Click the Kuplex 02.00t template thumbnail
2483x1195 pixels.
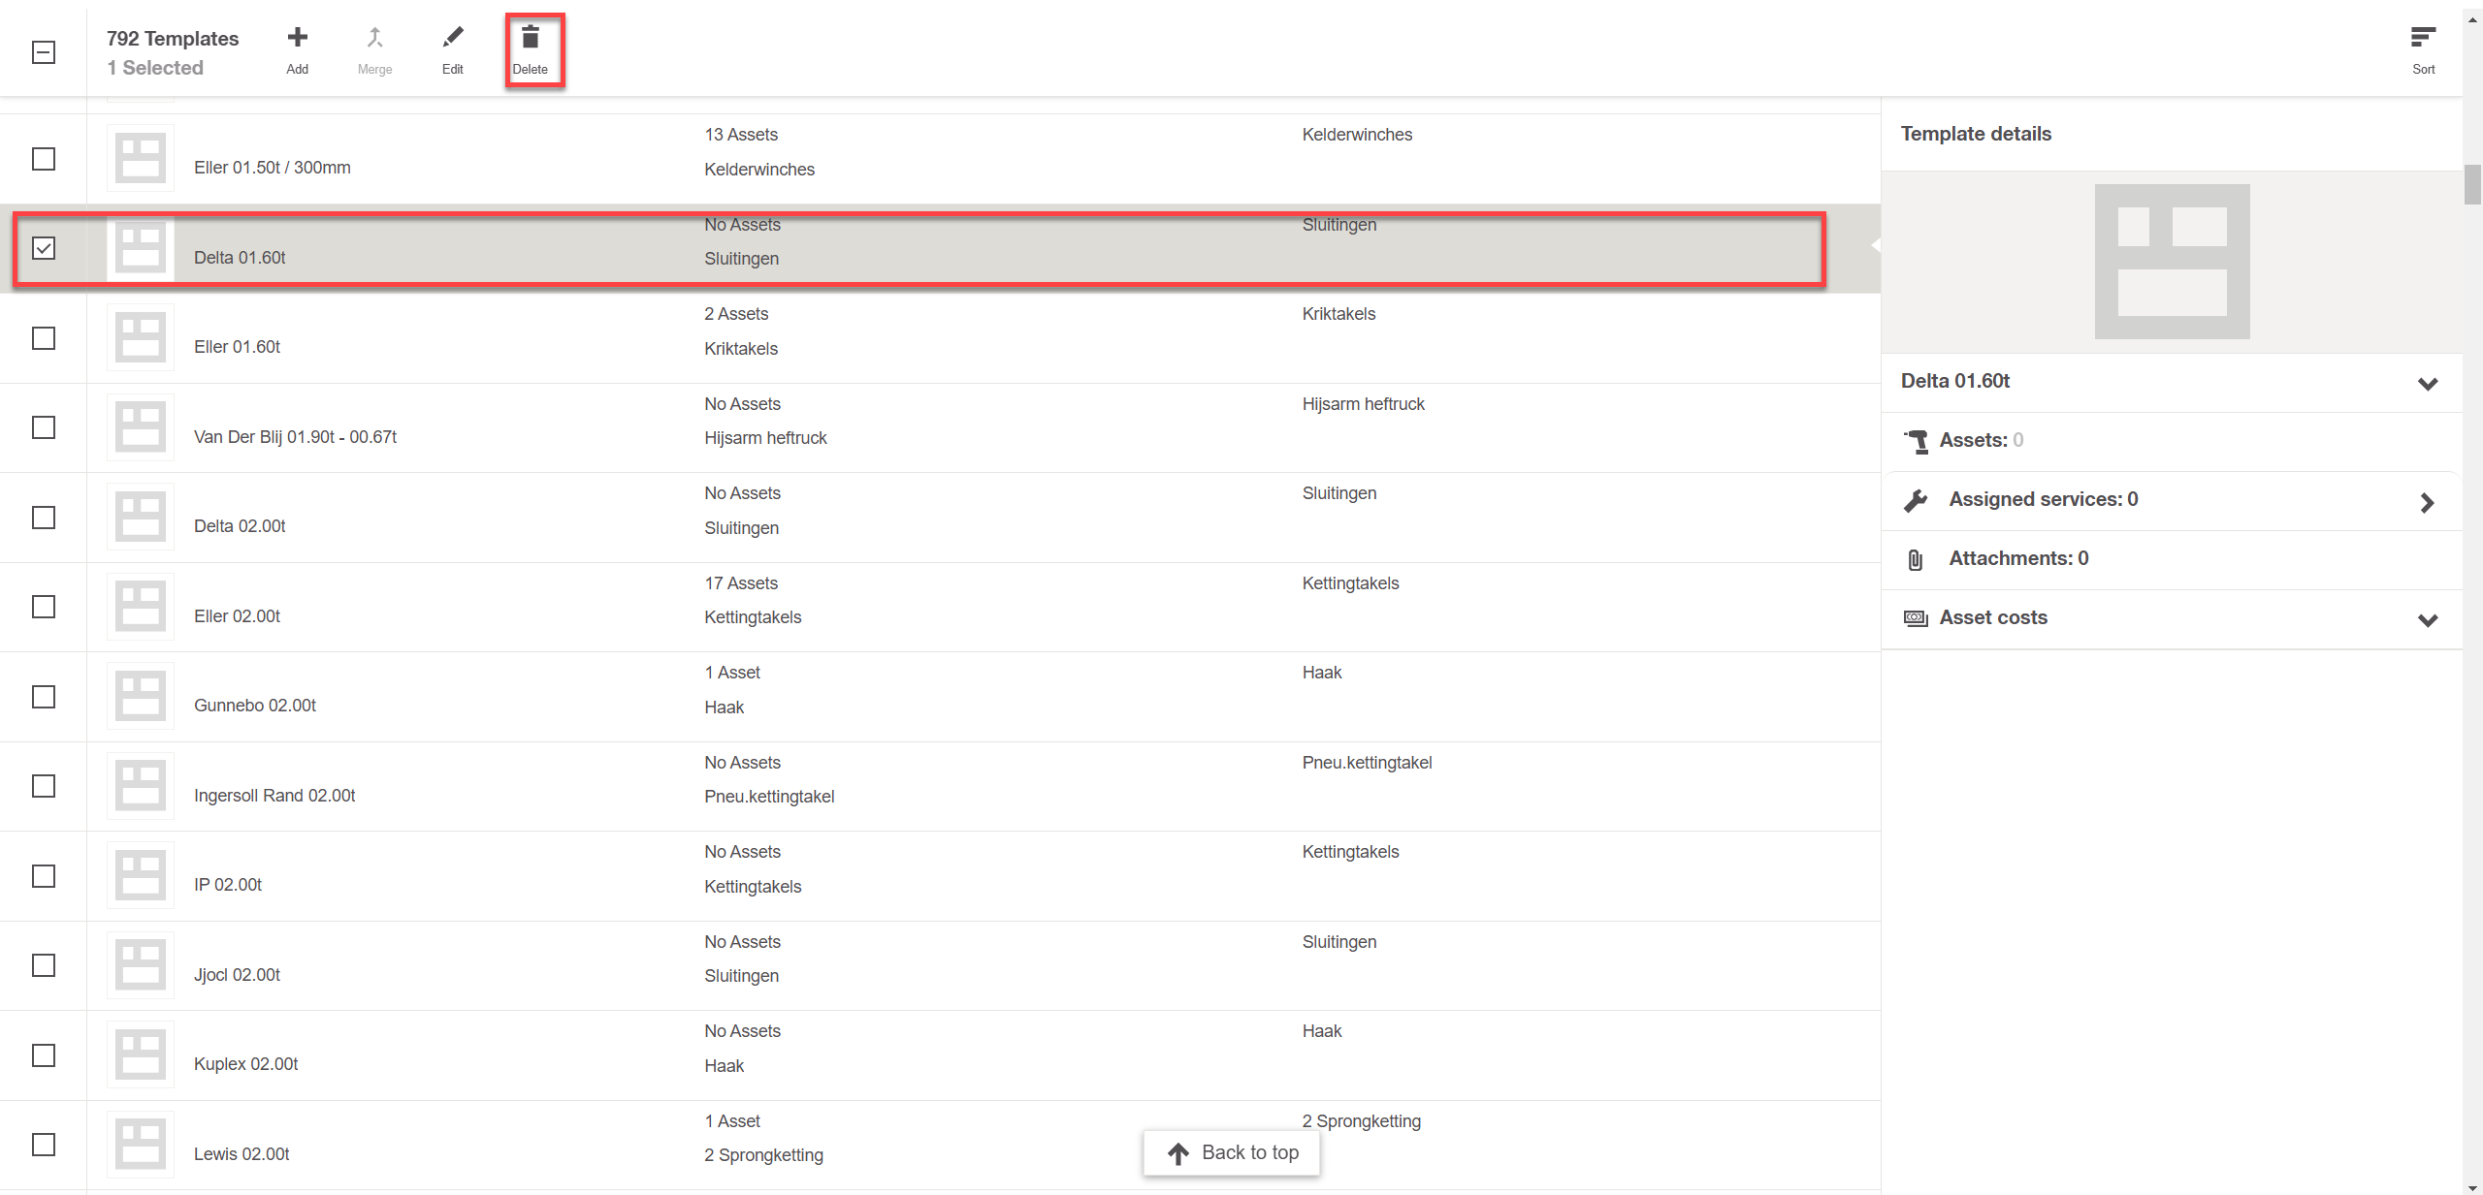pos(141,1054)
